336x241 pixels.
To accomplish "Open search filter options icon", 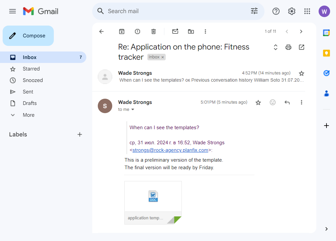I will (x=254, y=11).
